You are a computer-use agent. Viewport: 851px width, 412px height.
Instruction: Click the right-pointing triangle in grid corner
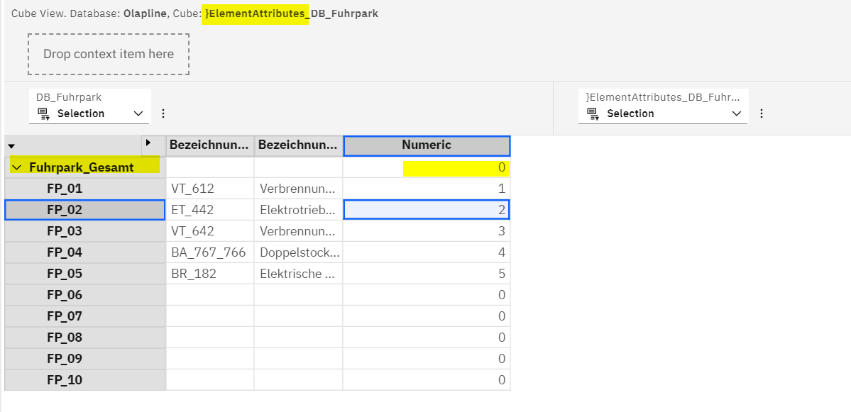coord(148,143)
